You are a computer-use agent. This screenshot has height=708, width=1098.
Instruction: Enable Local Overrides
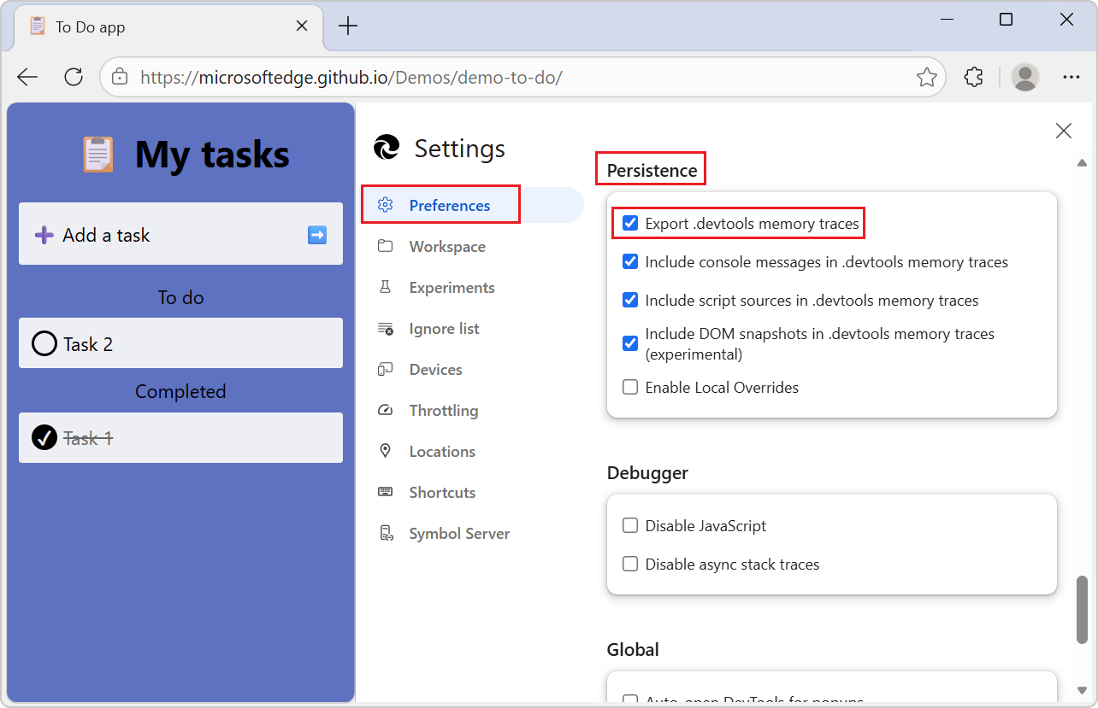point(630,387)
